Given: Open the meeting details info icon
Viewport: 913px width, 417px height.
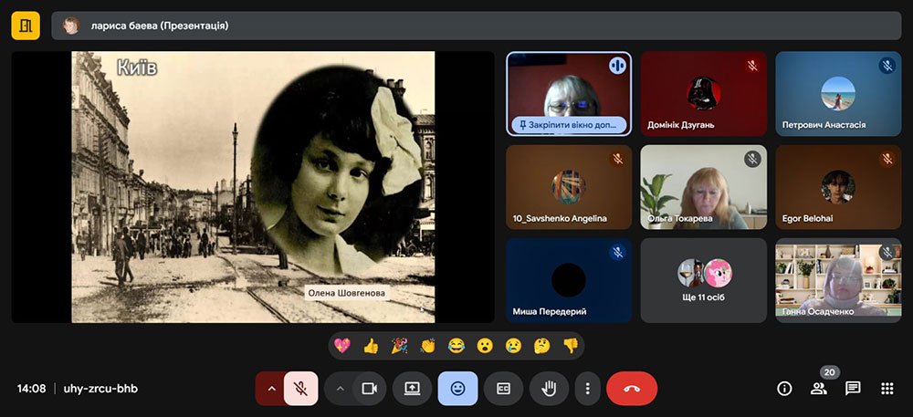Looking at the screenshot, I should pyautogui.click(x=784, y=388).
